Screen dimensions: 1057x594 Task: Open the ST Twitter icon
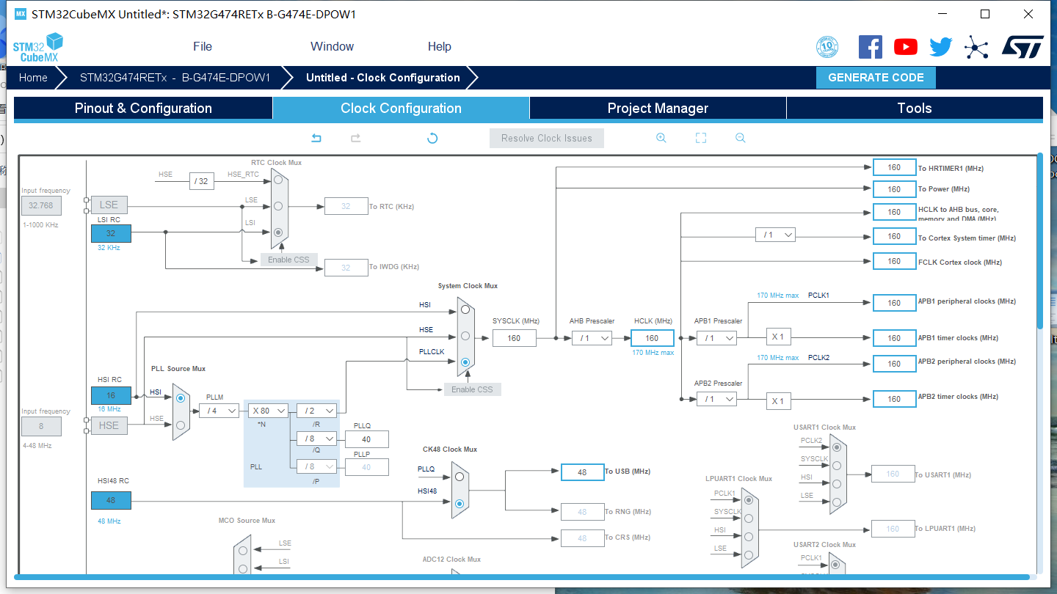point(941,47)
